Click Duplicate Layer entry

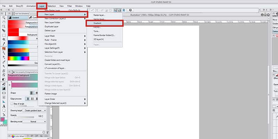(63, 27)
